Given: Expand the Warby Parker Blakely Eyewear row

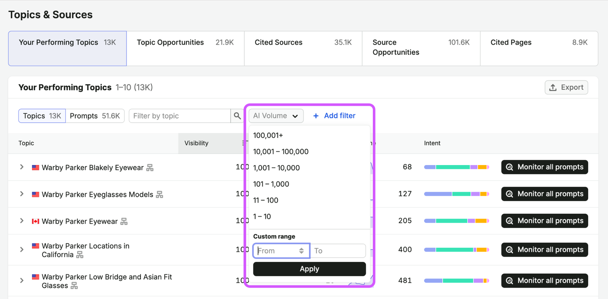Looking at the screenshot, I should [22, 167].
